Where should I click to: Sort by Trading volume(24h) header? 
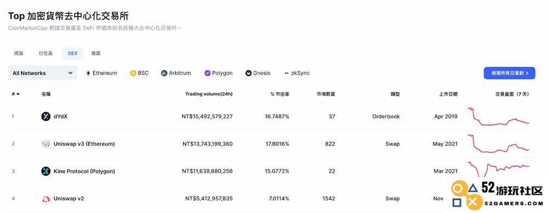pos(209,94)
